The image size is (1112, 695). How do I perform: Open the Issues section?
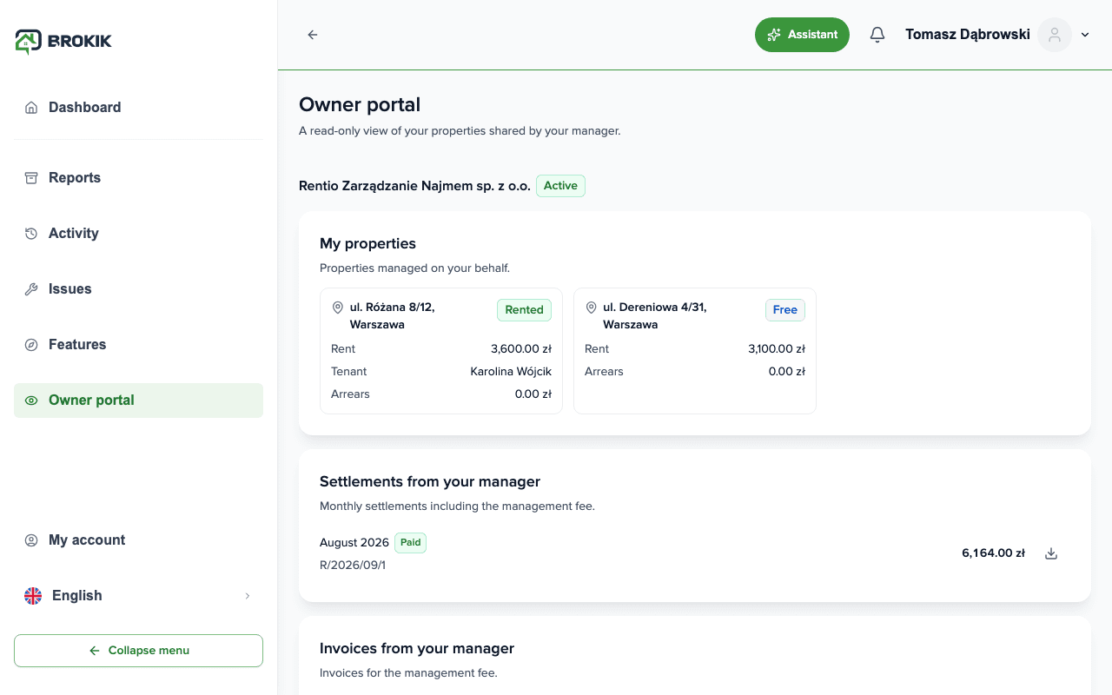(x=138, y=289)
